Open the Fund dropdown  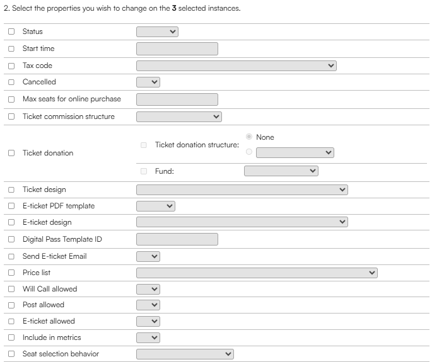281,171
